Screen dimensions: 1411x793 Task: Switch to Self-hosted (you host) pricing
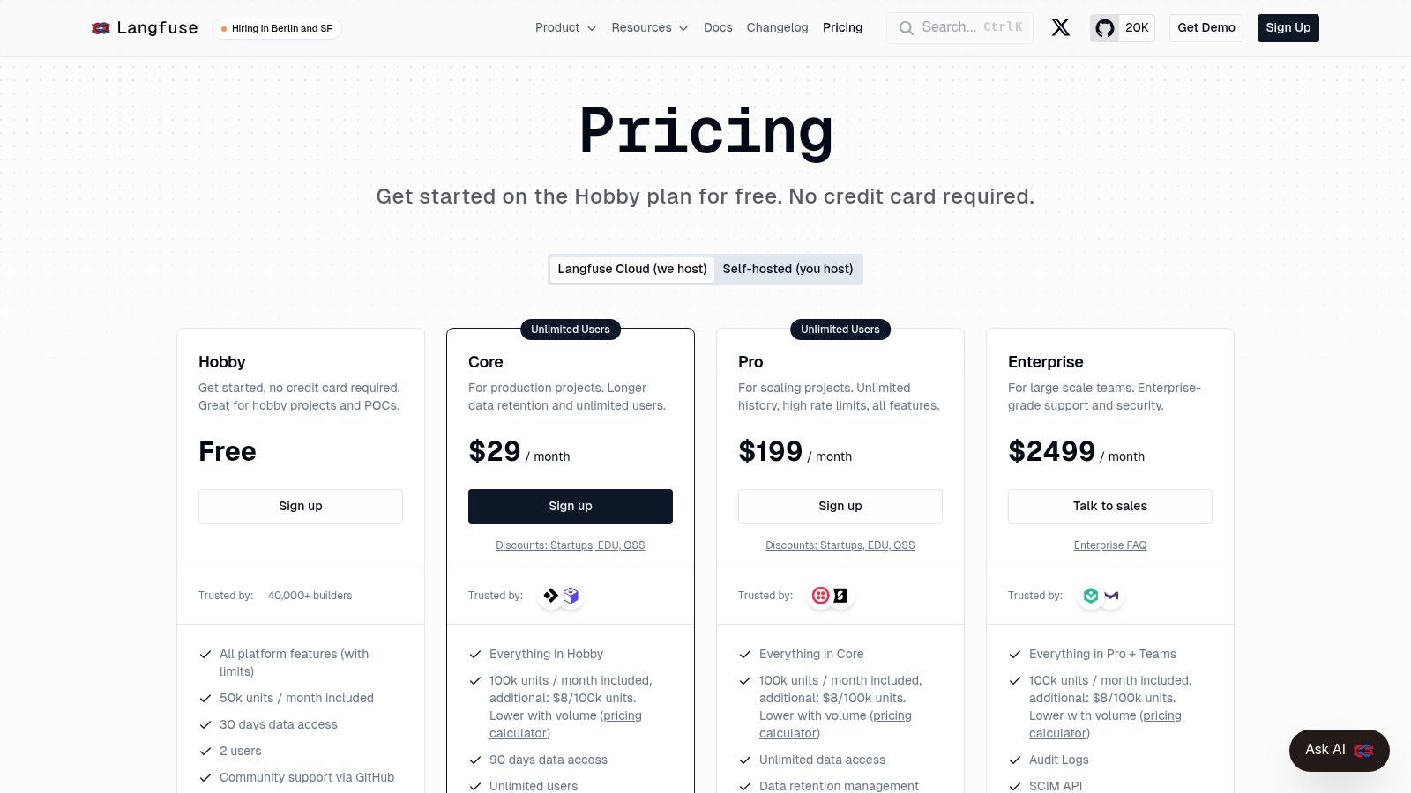[788, 269]
